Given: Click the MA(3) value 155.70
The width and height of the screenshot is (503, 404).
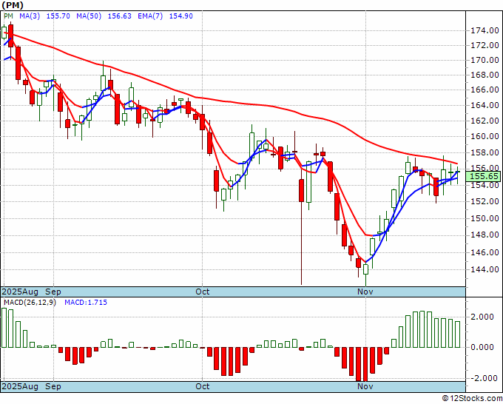Looking at the screenshot, I should [58, 16].
